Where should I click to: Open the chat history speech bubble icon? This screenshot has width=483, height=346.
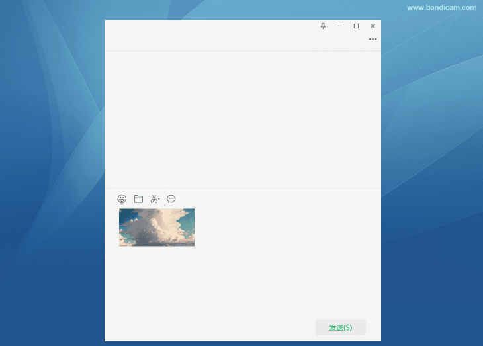(x=171, y=198)
